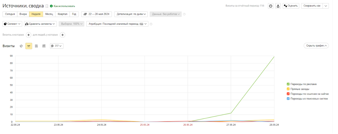
Task: Click the export share icon button
Action: point(278,6)
